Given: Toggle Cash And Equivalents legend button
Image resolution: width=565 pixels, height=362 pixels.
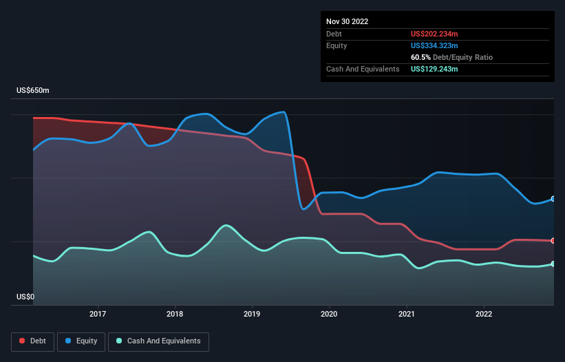Looking at the screenshot, I should (x=158, y=341).
